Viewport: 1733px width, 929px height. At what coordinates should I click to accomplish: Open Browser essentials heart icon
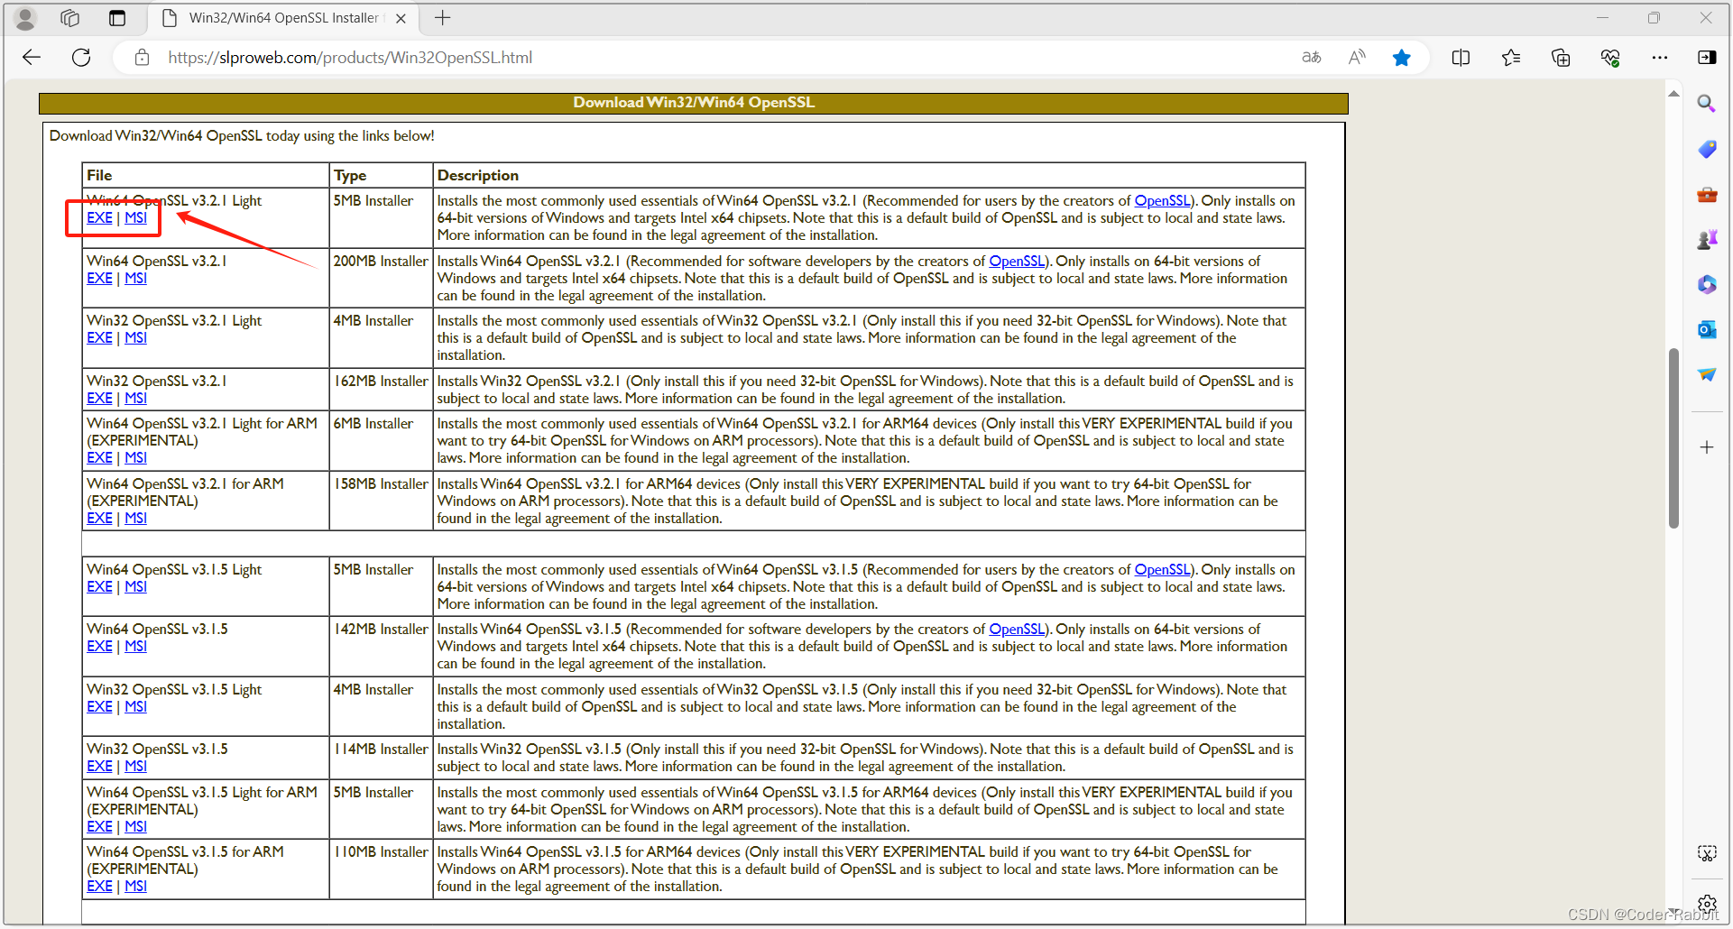pyautogui.click(x=1610, y=58)
